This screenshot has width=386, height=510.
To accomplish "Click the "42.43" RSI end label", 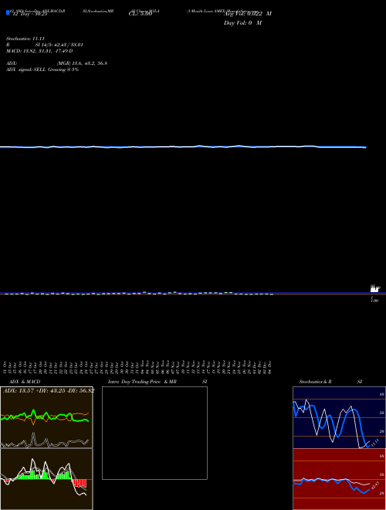I will pos(375,485).
